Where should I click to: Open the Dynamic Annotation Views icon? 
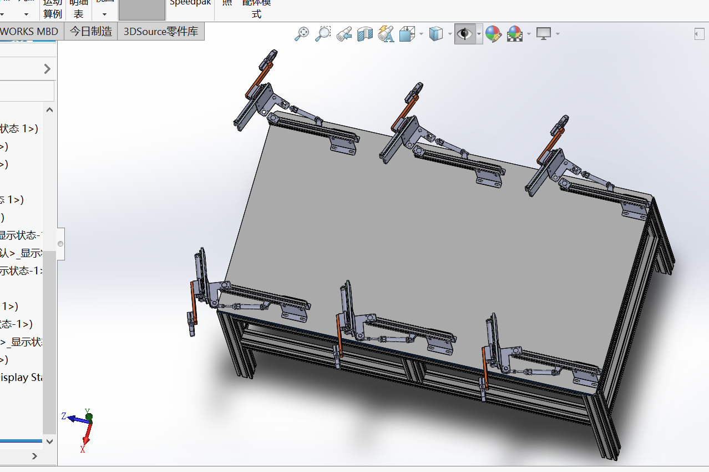click(386, 34)
